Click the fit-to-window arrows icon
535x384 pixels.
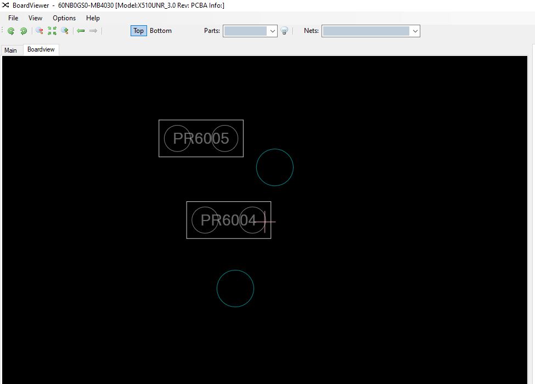click(52, 31)
